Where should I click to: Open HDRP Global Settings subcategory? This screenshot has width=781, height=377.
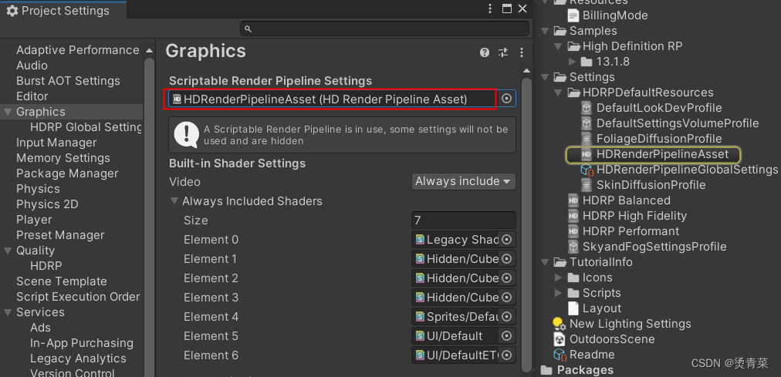click(x=86, y=127)
